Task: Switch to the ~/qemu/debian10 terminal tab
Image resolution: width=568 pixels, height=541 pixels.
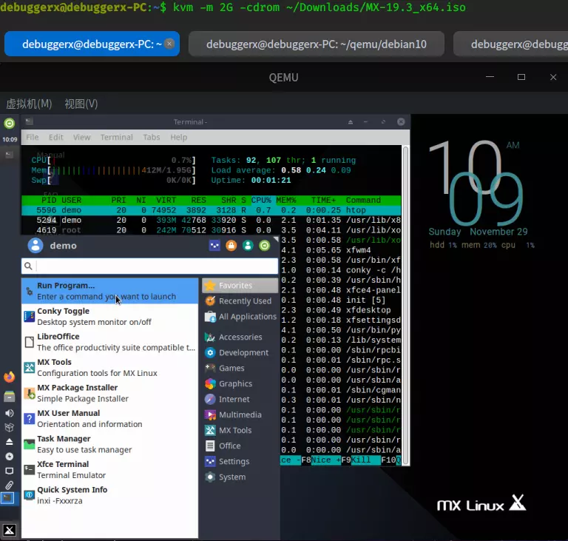Action: point(317,44)
